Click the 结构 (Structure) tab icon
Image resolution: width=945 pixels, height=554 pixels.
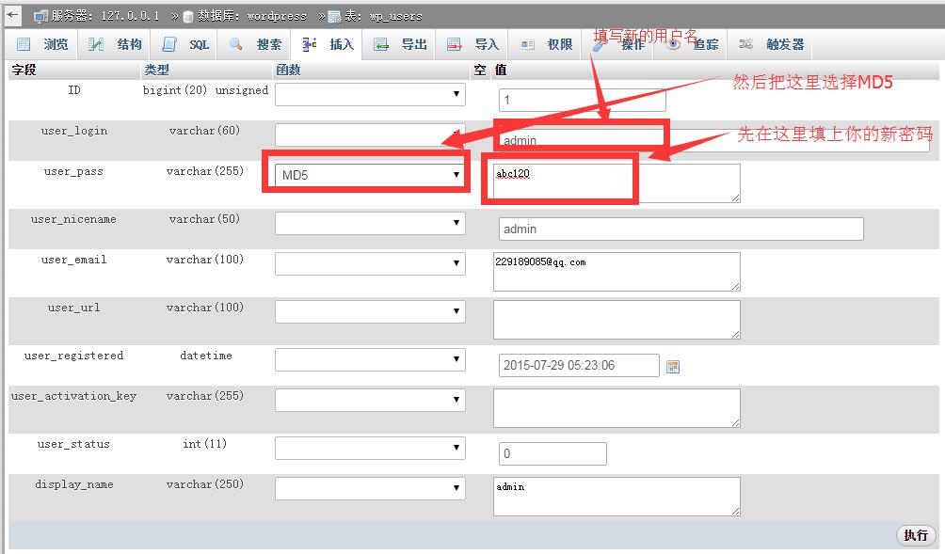coord(96,44)
